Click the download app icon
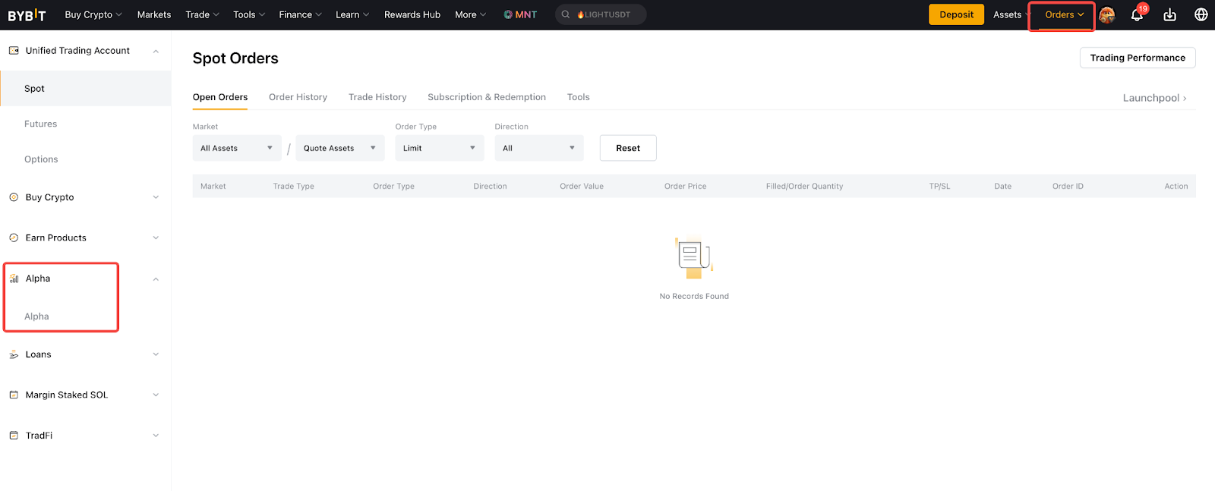This screenshot has height=491, width=1215. point(1169,15)
